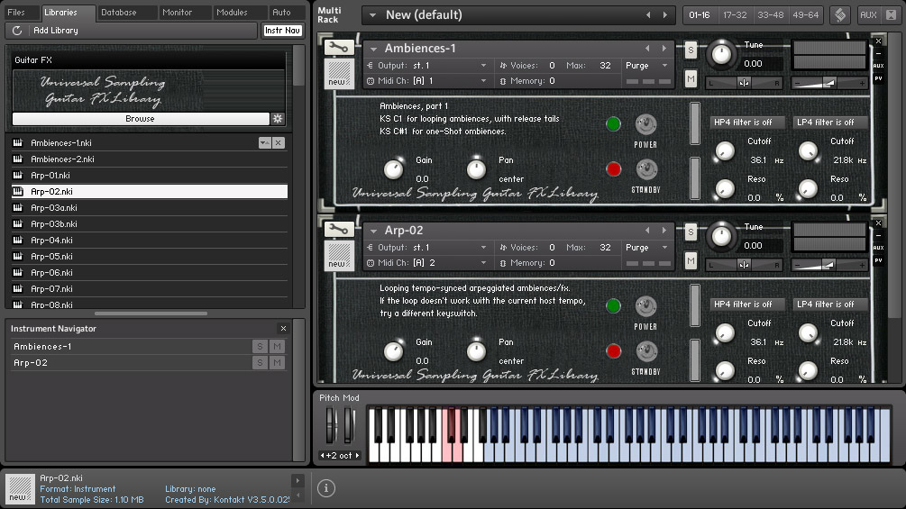The height and width of the screenshot is (509, 906).
Task: Click the Browse button in Guitar FX
Action: (140, 119)
